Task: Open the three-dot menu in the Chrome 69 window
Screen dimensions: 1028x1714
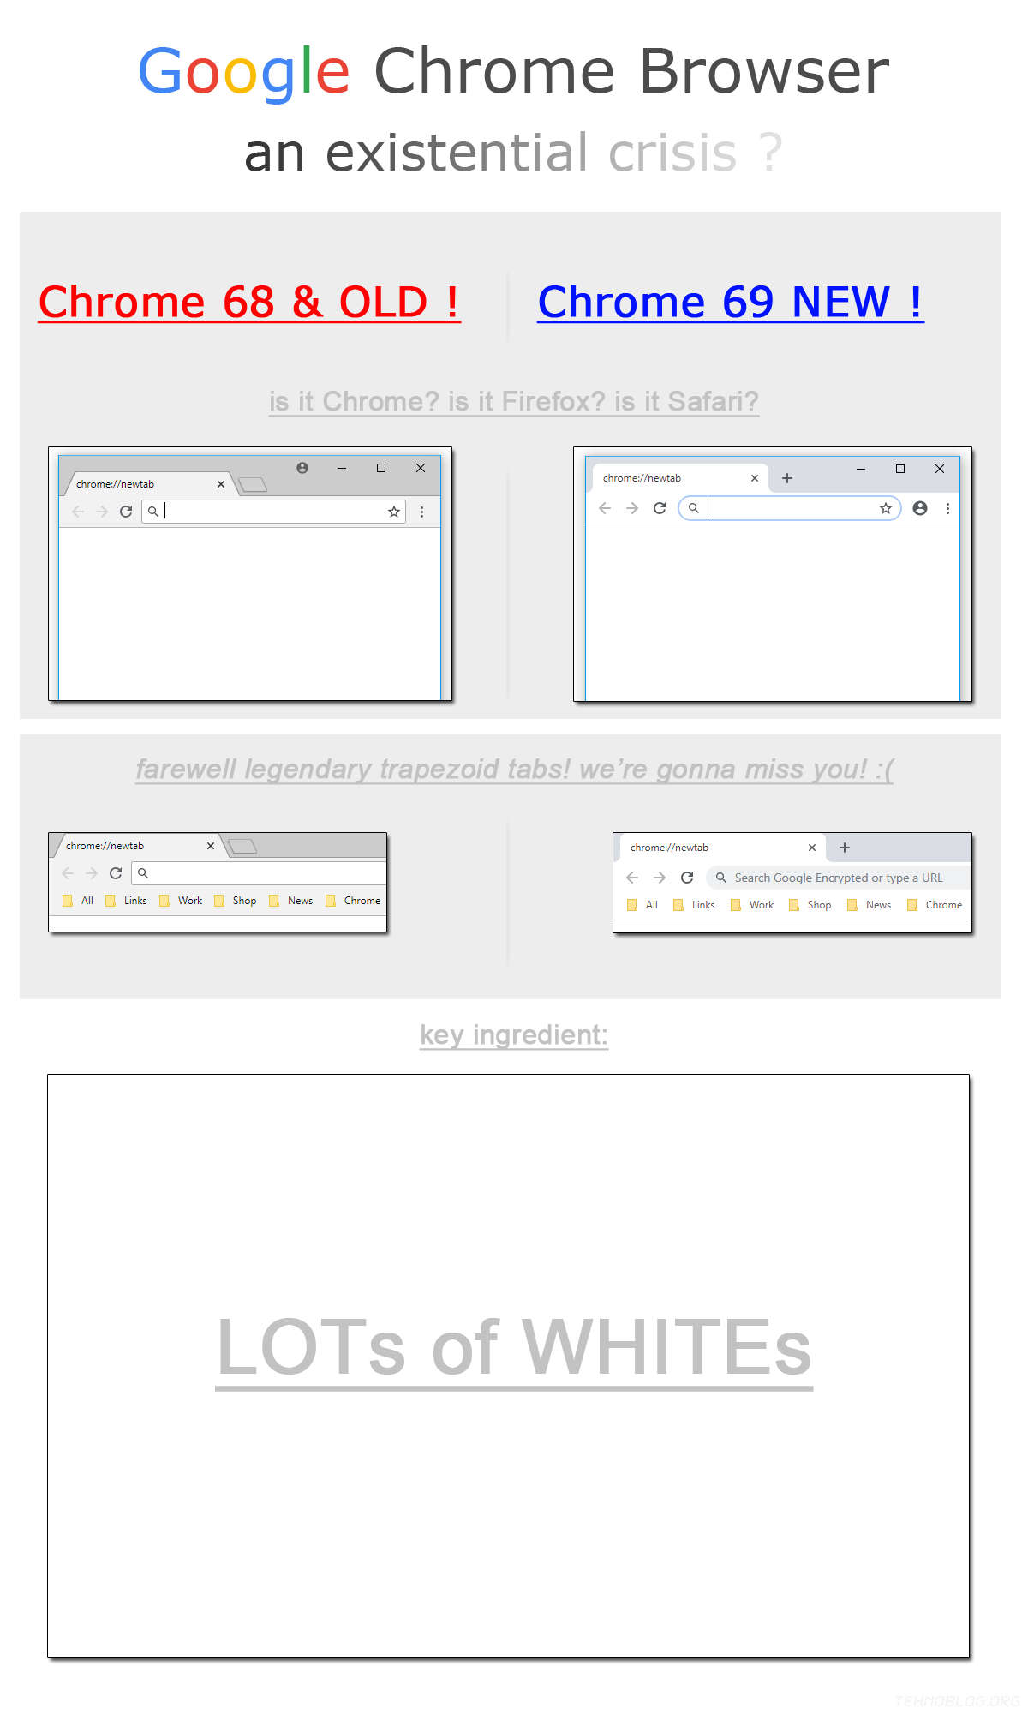Action: [947, 508]
